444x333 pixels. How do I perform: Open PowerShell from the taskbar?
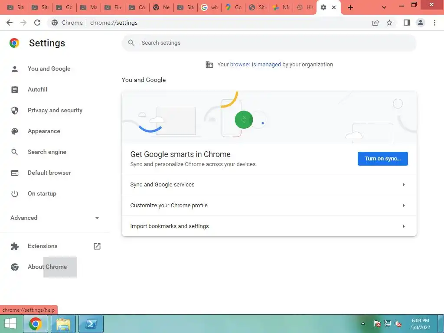pyautogui.click(x=91, y=323)
